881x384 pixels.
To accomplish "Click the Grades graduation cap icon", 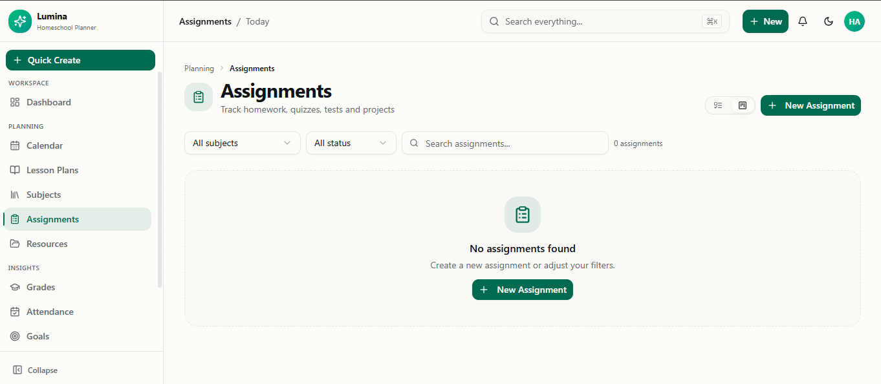I will click(15, 287).
